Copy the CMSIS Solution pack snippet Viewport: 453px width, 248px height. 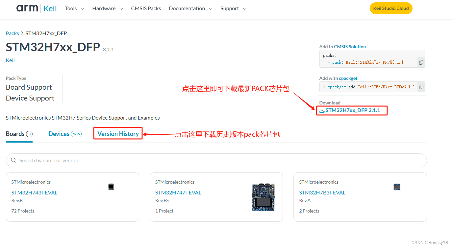click(x=421, y=62)
